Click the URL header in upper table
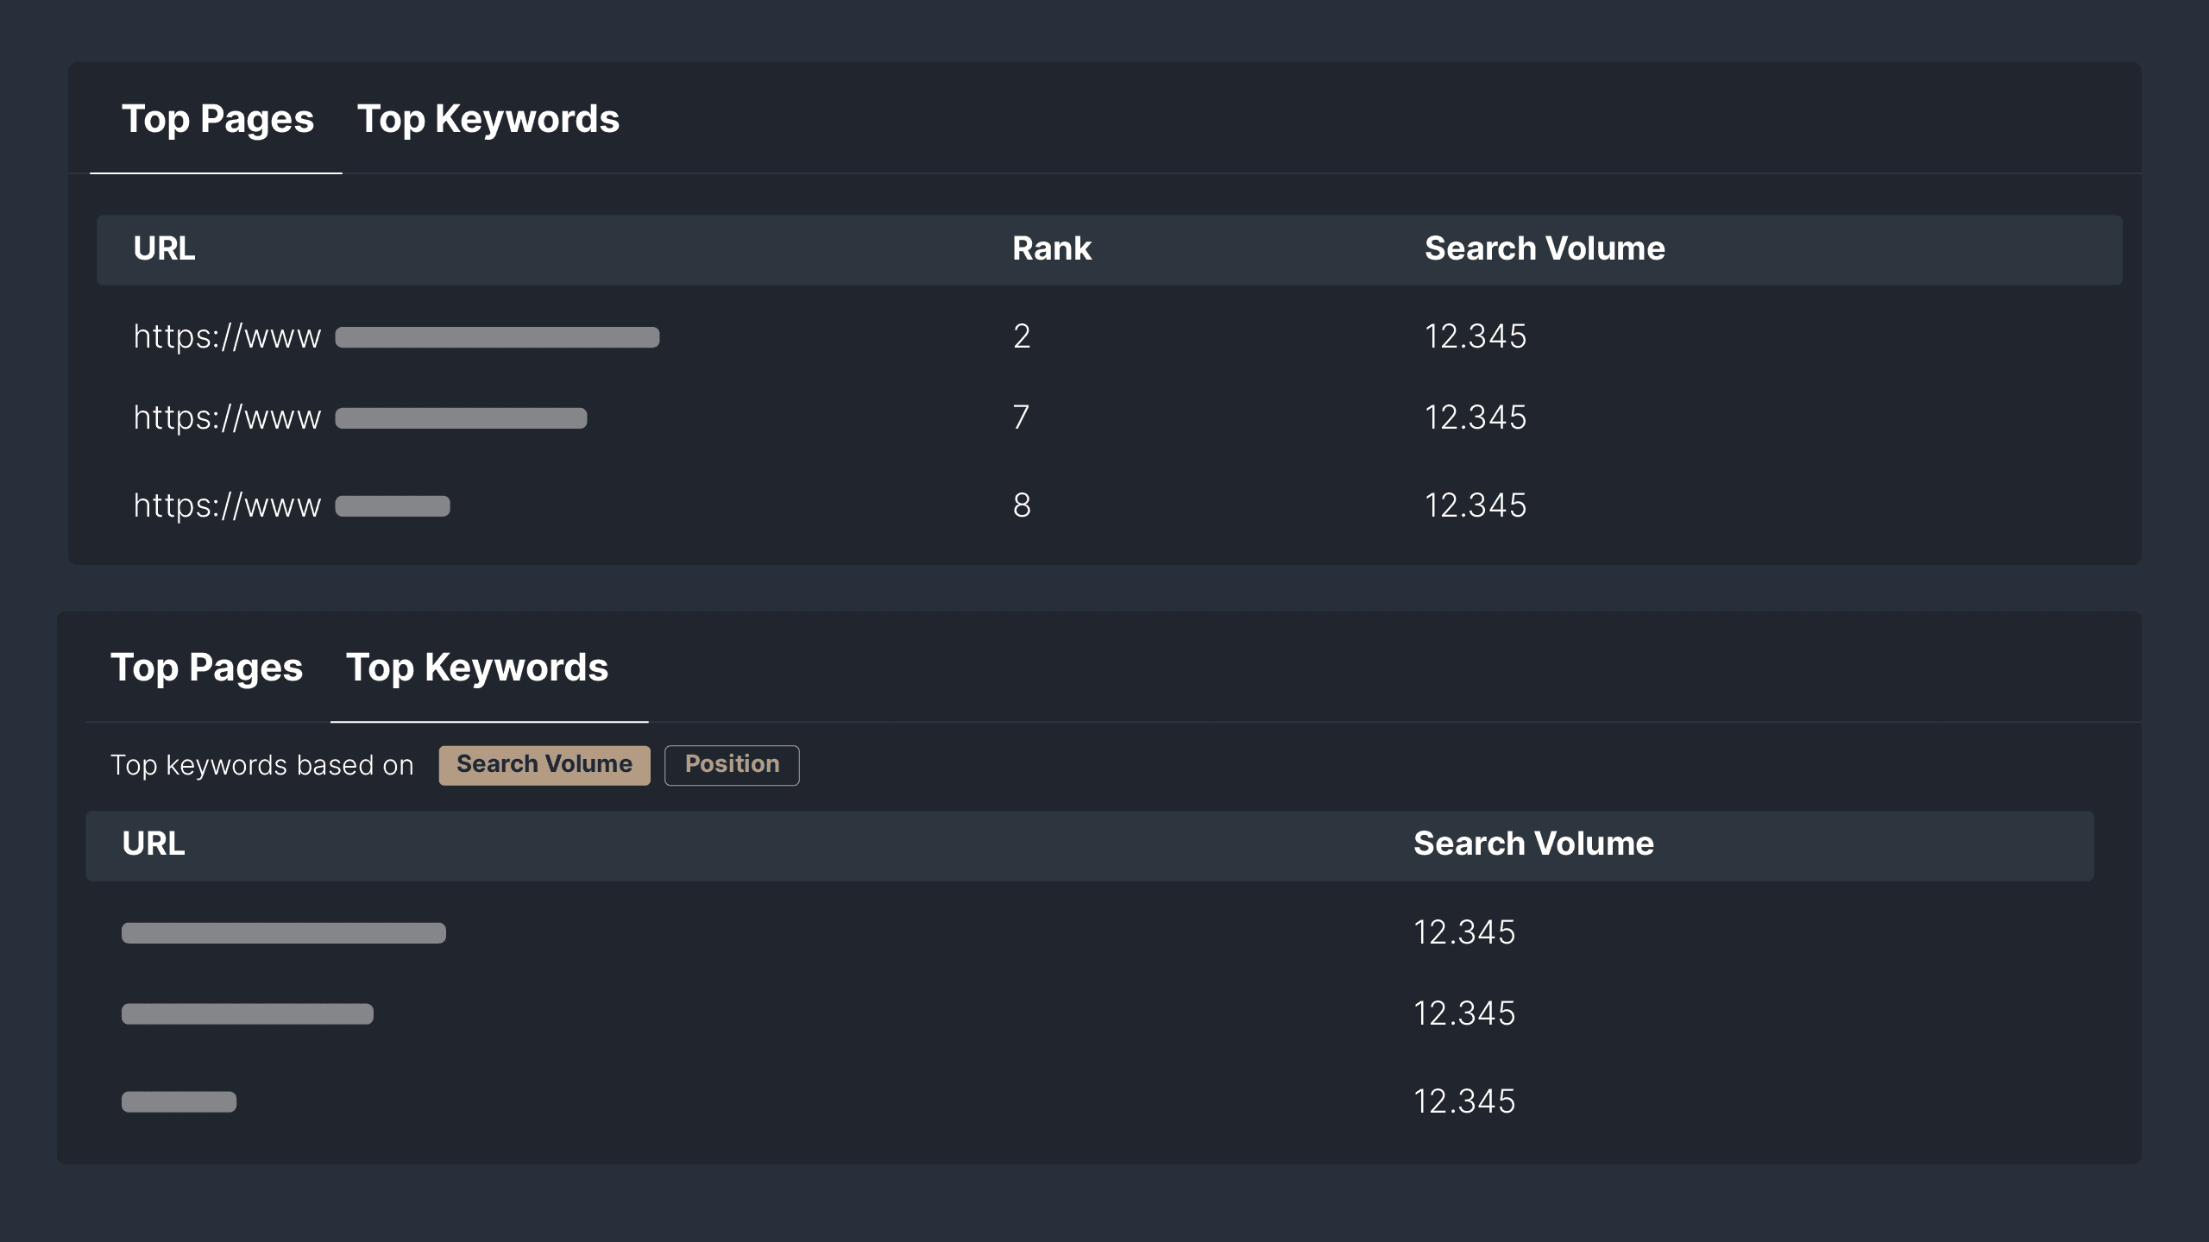Image resolution: width=2209 pixels, height=1242 pixels. (x=164, y=249)
